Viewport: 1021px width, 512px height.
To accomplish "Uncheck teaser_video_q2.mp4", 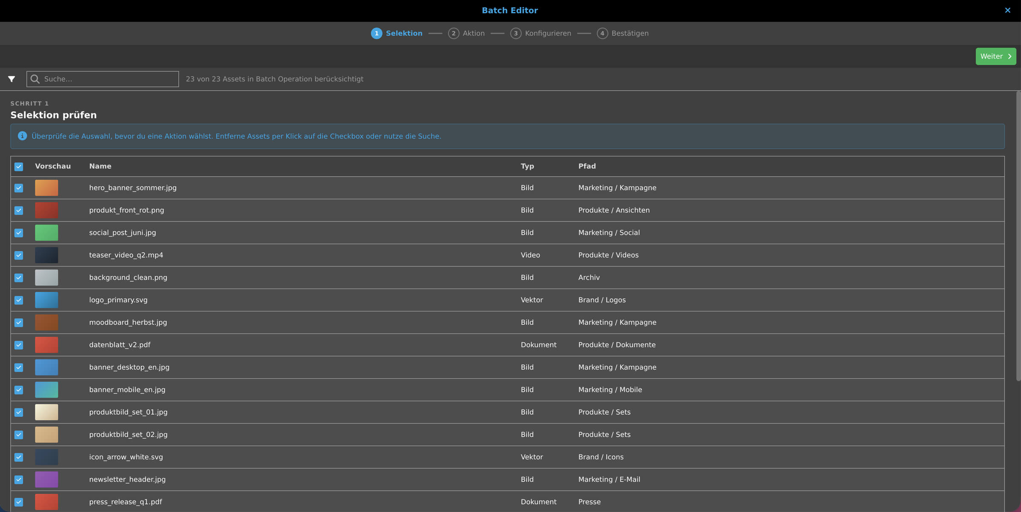I will point(19,255).
